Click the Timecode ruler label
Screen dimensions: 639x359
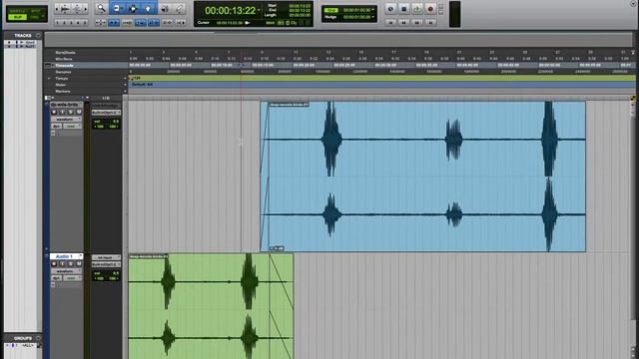(x=64, y=65)
